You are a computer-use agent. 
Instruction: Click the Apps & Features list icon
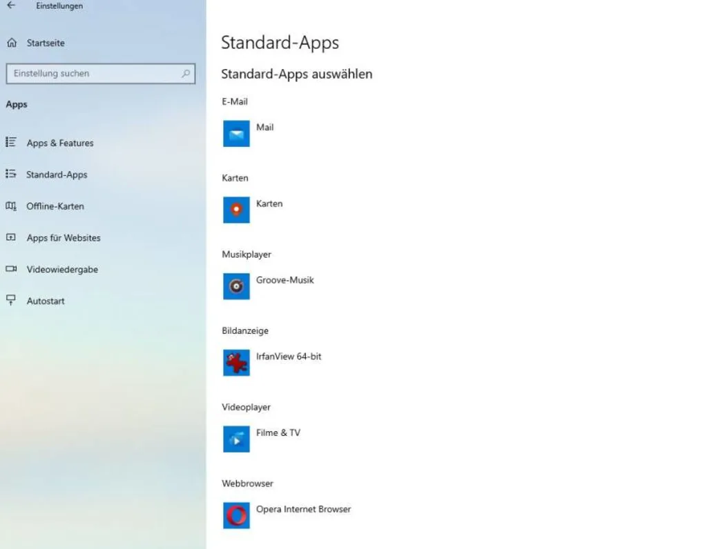click(x=11, y=142)
